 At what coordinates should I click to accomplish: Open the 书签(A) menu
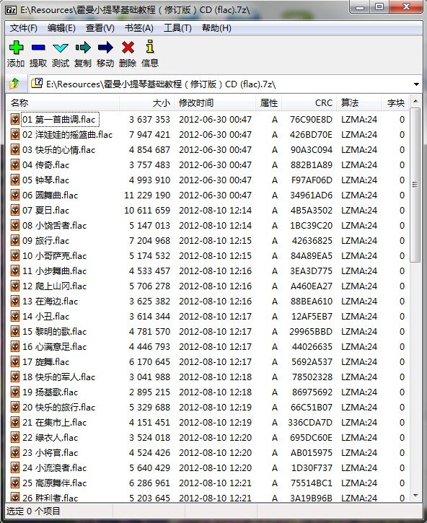[138, 28]
